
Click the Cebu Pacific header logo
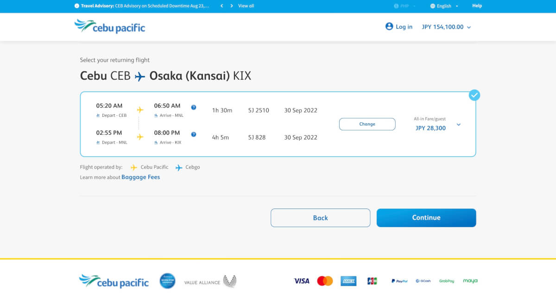[x=110, y=26]
